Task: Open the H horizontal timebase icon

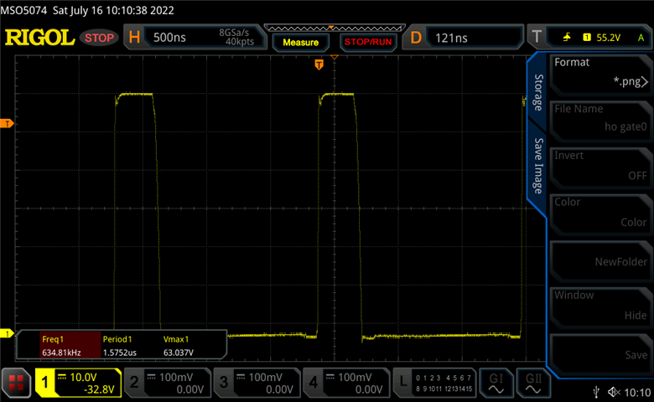Action: point(134,38)
